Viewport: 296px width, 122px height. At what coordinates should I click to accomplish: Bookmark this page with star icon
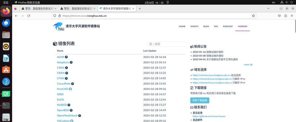pyautogui.click(x=253, y=16)
